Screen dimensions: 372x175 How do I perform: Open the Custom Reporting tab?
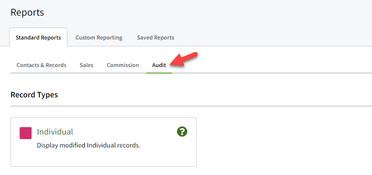tap(99, 38)
